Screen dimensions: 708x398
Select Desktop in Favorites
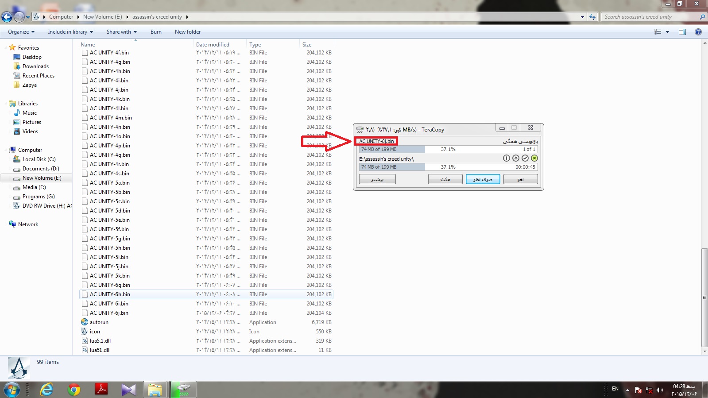[32, 57]
